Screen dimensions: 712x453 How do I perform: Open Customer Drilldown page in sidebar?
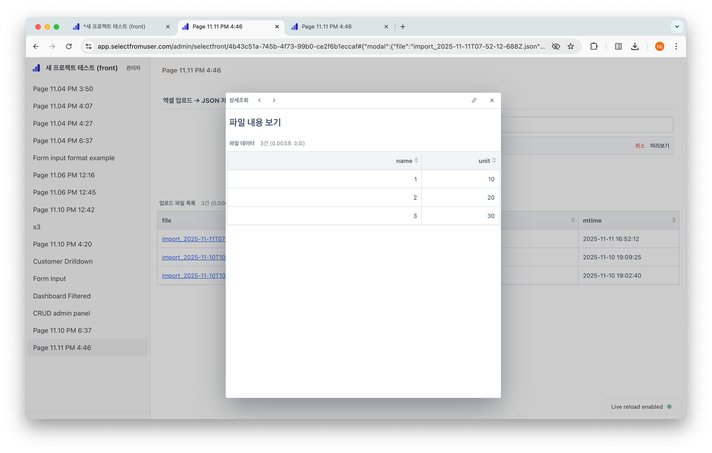(63, 261)
